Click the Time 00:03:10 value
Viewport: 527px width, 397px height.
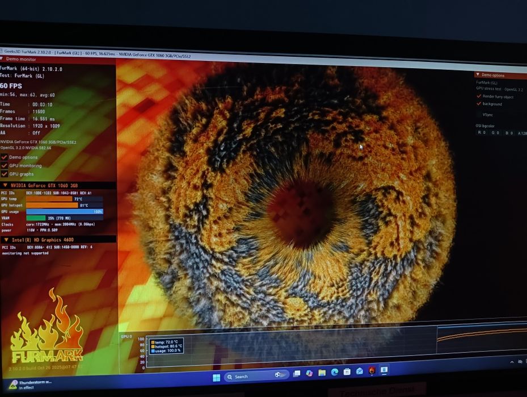[43, 105]
